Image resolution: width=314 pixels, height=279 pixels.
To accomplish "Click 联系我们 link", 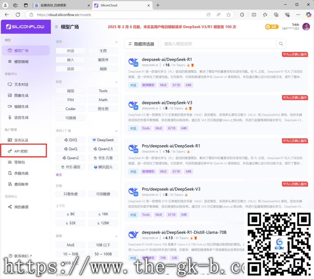I will point(21,256).
